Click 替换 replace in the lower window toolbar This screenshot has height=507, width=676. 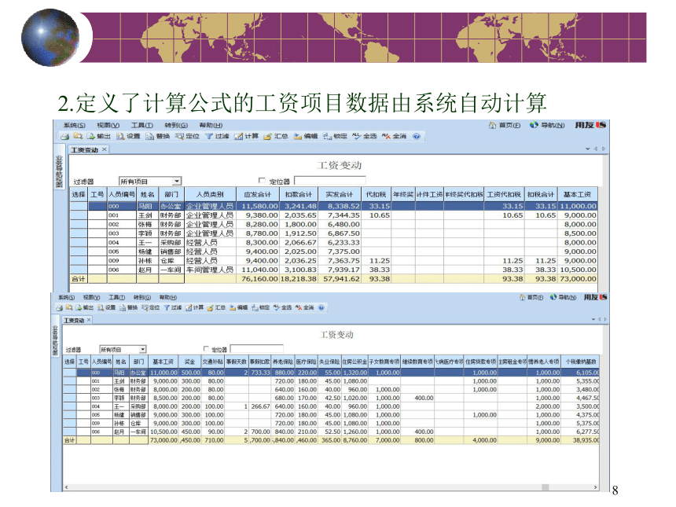tap(128, 308)
